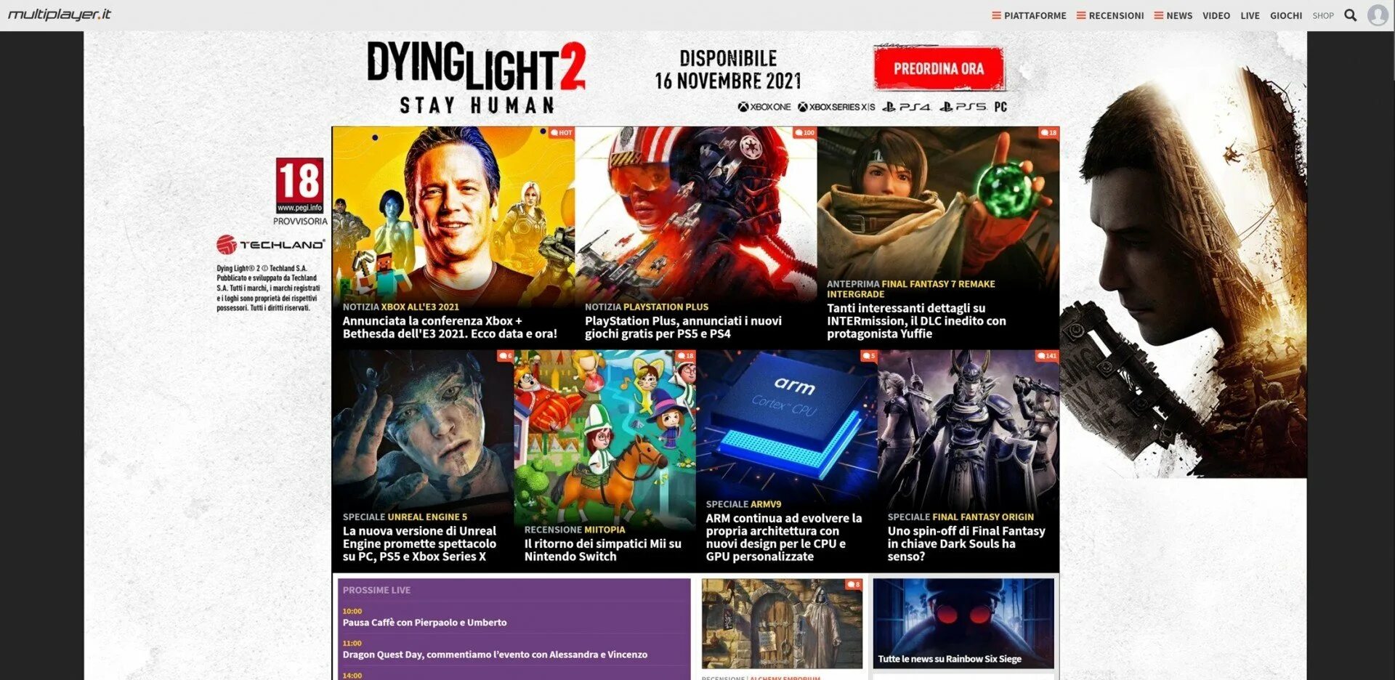Open the Giochi menu item
The image size is (1395, 680).
(x=1285, y=15)
